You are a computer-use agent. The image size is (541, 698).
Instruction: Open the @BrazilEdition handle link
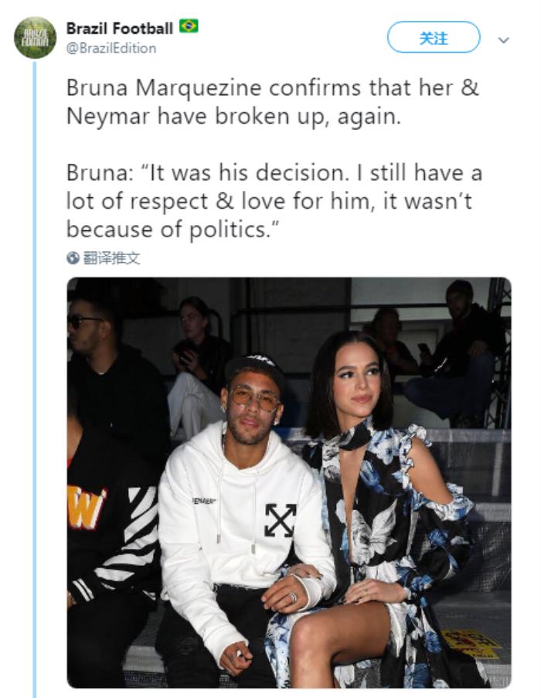(111, 48)
